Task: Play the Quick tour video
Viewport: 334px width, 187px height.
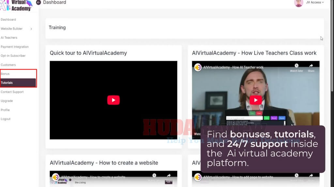Action: [113, 100]
